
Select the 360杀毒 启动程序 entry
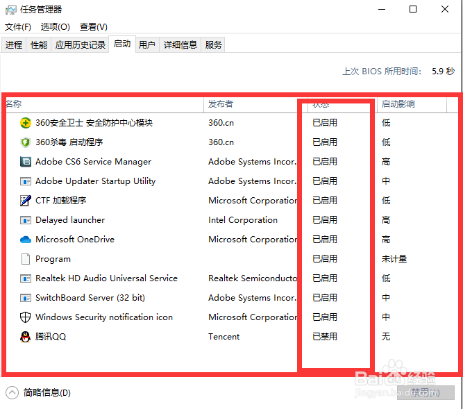click(232, 142)
